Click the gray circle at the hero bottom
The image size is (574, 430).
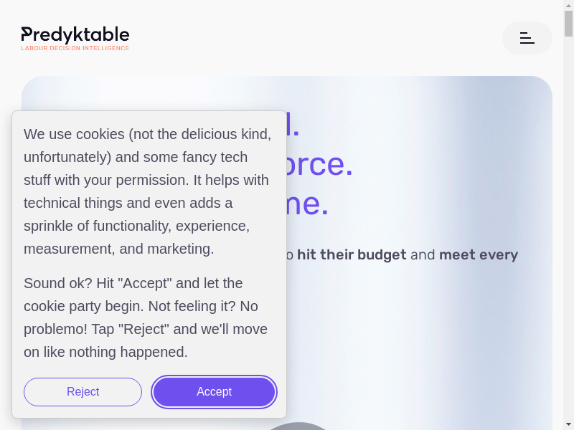point(298,426)
